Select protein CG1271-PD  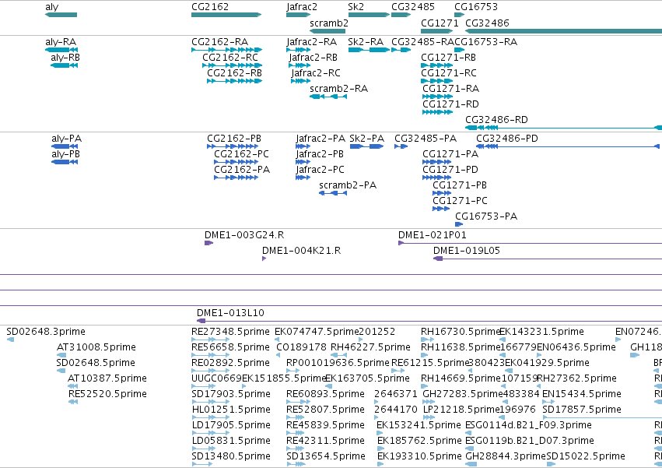(x=450, y=170)
